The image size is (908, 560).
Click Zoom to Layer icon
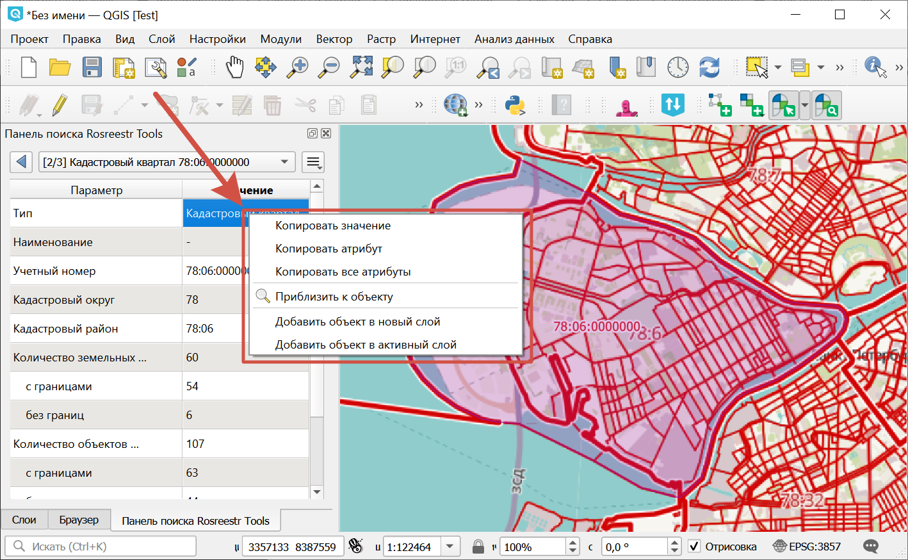tap(424, 67)
